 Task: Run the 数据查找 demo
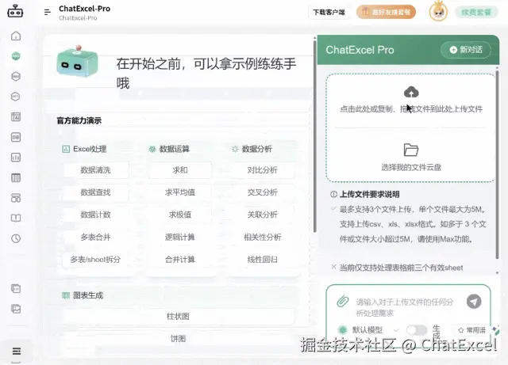coord(95,192)
